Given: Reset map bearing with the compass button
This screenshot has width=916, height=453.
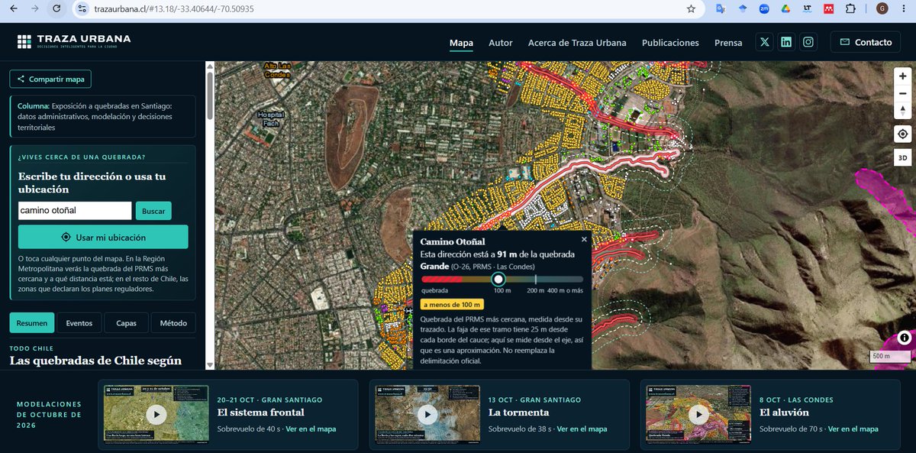Looking at the screenshot, I should (x=903, y=111).
